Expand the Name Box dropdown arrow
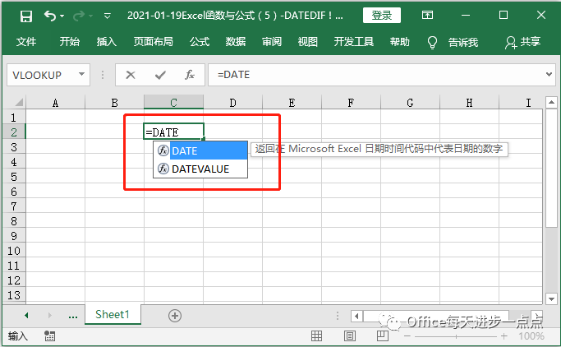Screen dimensions: 561x347 coord(81,75)
